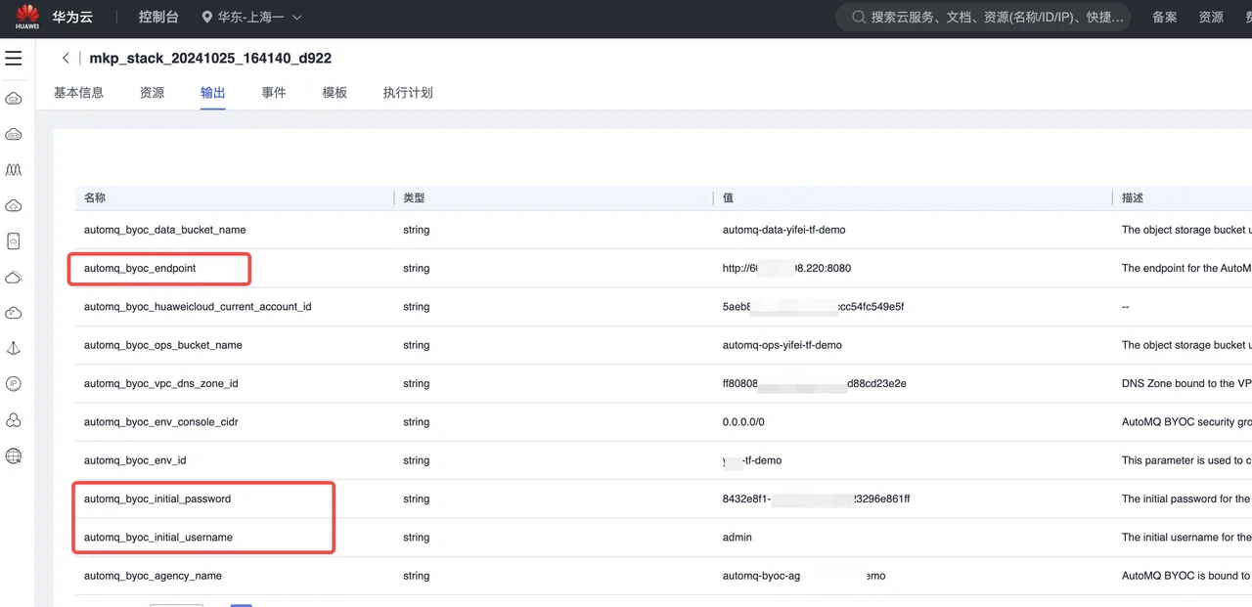Click the 值 column header
The height and width of the screenshot is (607, 1252).
[x=728, y=197]
